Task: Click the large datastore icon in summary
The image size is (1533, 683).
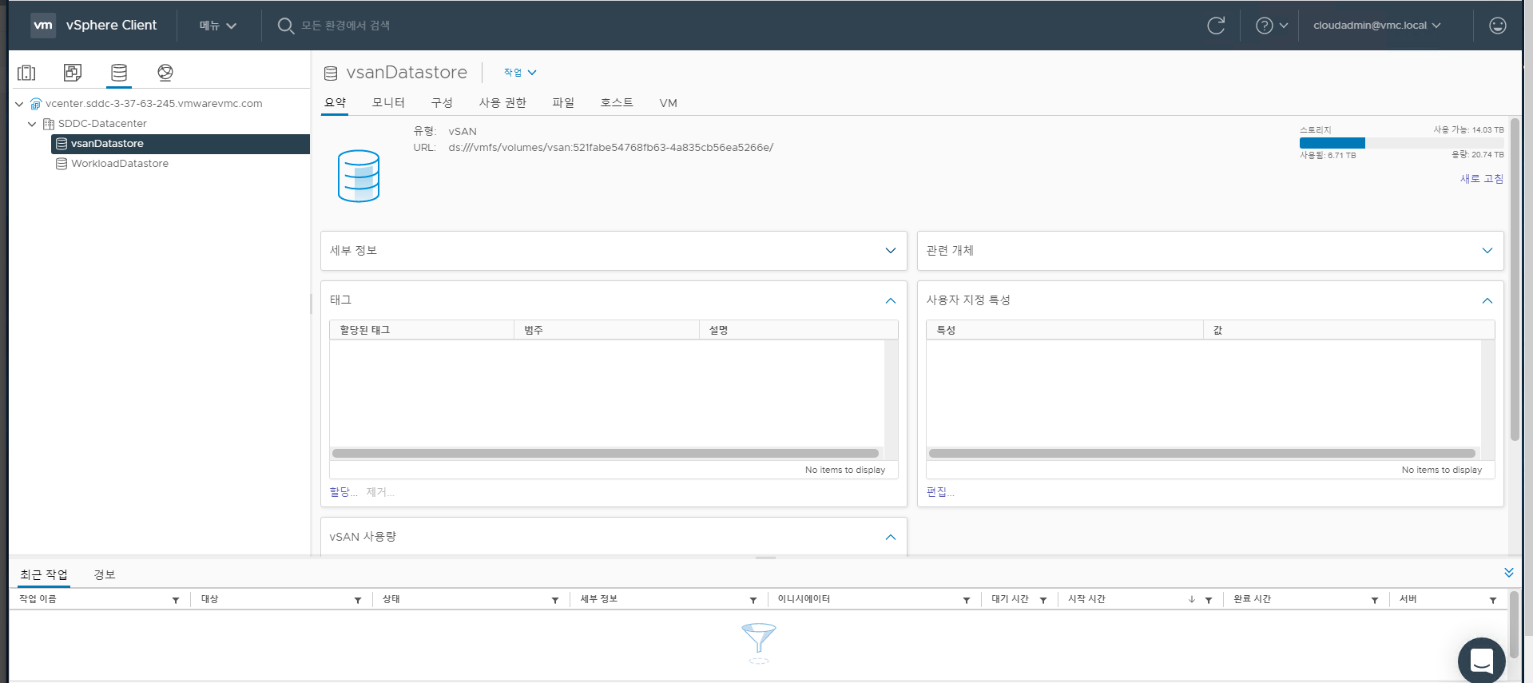Action: pos(359,176)
